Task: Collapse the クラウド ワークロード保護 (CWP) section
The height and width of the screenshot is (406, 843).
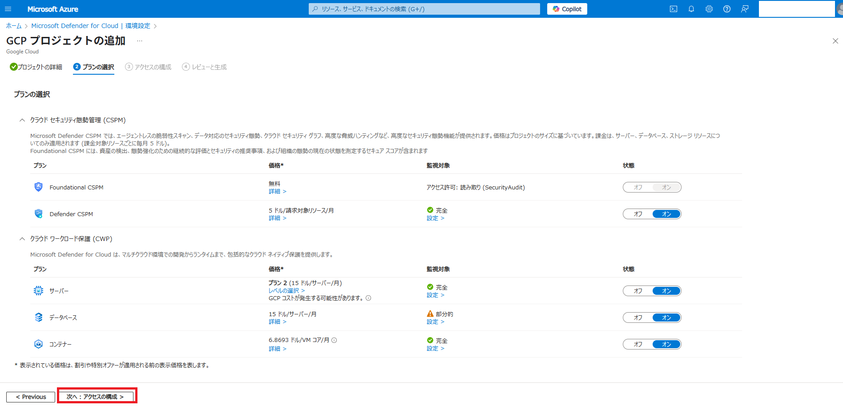Action: (x=22, y=239)
